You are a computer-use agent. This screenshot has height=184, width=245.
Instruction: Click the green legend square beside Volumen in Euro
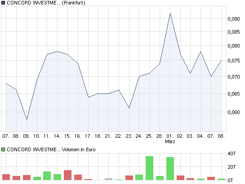tap(3, 149)
